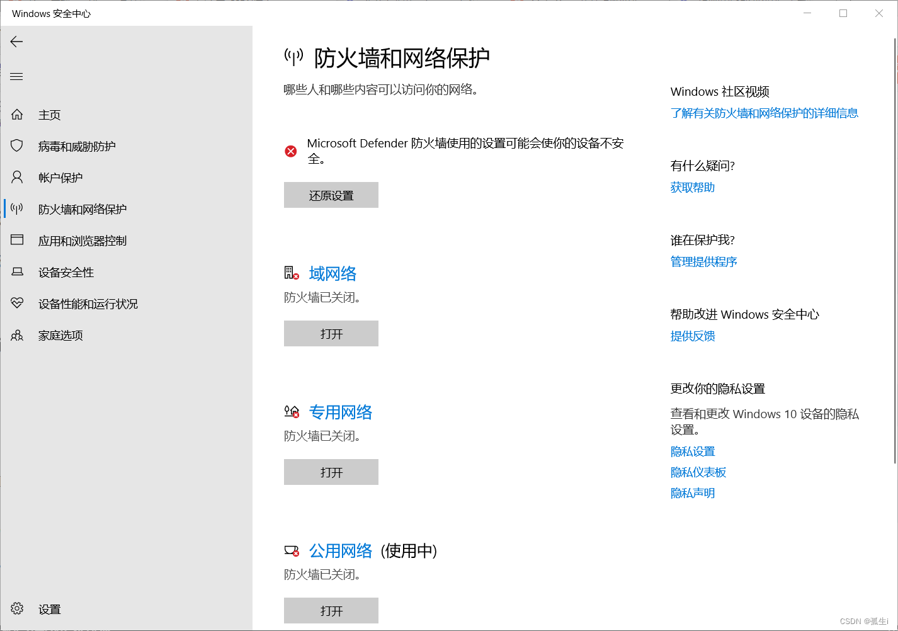
Task: Click the home icon beside 主页
Action: pyautogui.click(x=17, y=115)
